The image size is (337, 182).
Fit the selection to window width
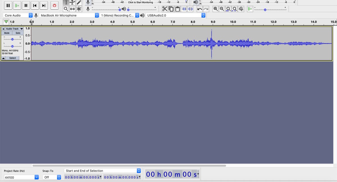(228, 9)
